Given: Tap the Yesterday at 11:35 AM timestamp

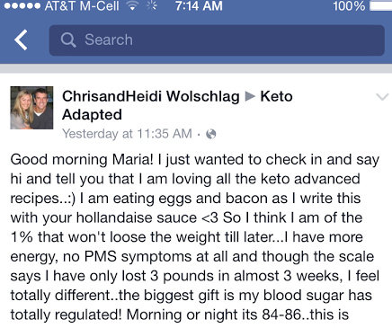Looking at the screenshot, I should (x=127, y=134).
